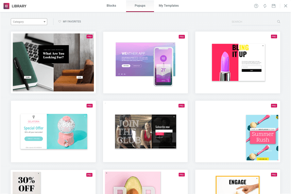Screen dimensions: 291x194
Task: Click the save template icon
Action: tap(274, 6)
